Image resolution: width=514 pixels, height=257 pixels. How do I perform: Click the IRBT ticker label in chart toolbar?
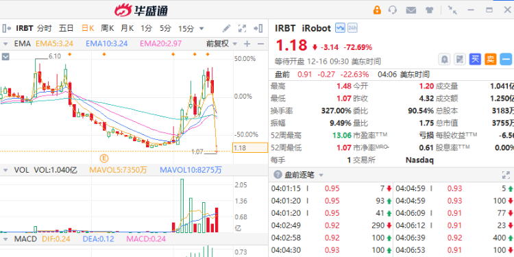[x=25, y=28]
